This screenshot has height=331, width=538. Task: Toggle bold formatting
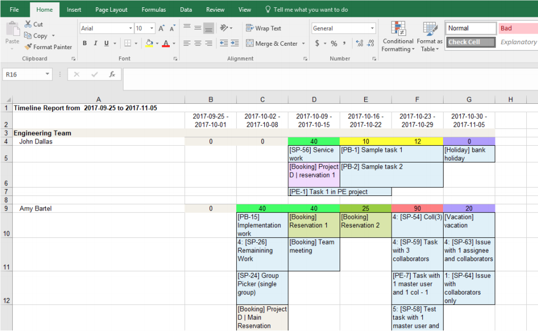85,44
